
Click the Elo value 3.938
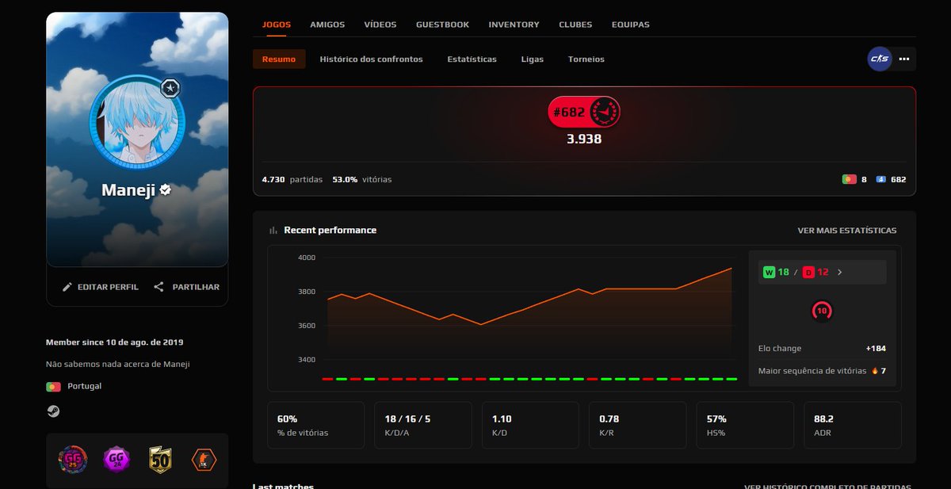coord(584,139)
